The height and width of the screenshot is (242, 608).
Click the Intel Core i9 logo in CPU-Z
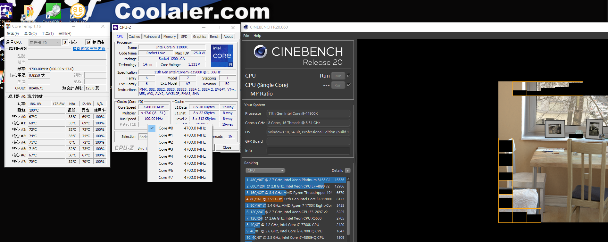[x=222, y=56]
